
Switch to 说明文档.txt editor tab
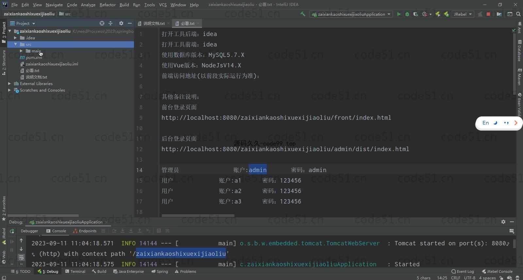(154, 23)
